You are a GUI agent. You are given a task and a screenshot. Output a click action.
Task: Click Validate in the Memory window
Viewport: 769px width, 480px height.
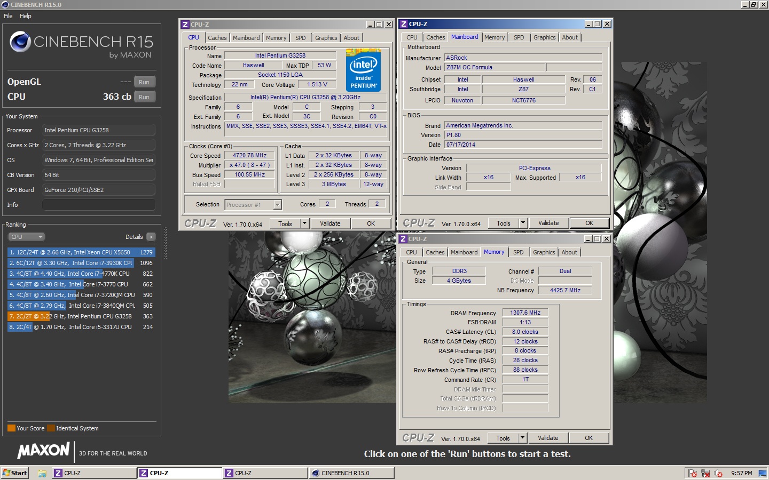point(548,438)
